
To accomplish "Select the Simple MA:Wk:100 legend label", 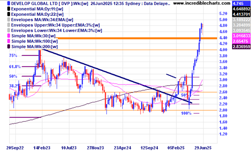I will tap(35, 41).
